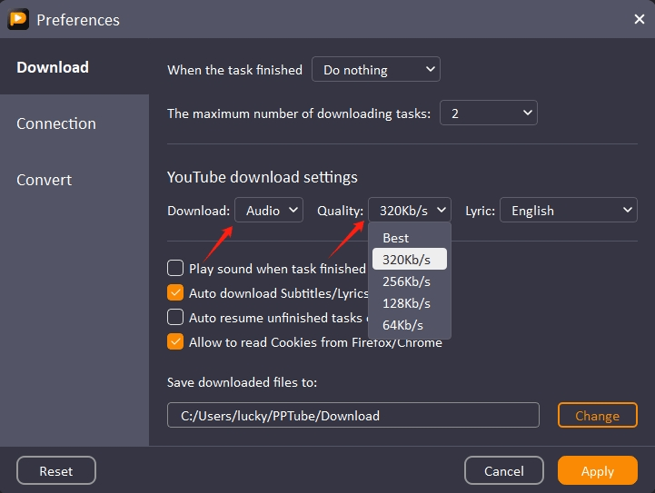655x493 pixels.
Task: Switch to the Convert tab
Action: [x=44, y=180]
